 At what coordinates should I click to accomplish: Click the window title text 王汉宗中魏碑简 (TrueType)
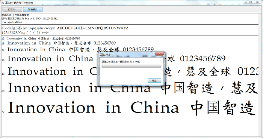point(19,3)
